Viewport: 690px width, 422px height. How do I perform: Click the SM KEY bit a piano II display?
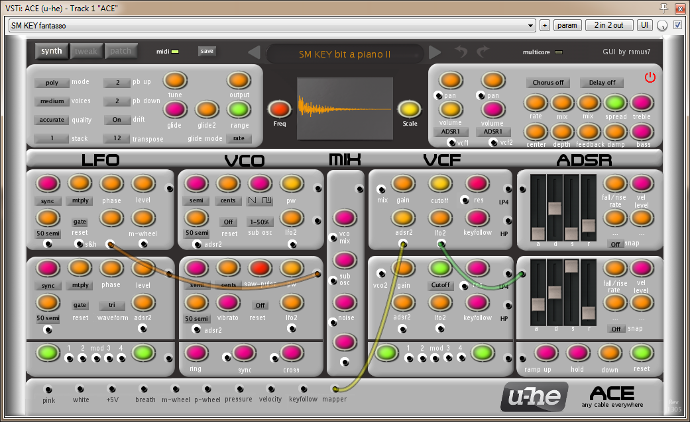click(345, 54)
